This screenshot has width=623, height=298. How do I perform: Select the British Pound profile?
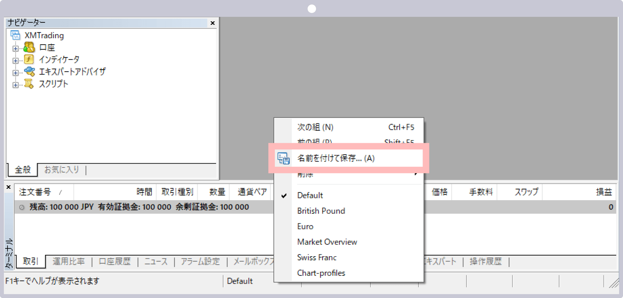[321, 211]
